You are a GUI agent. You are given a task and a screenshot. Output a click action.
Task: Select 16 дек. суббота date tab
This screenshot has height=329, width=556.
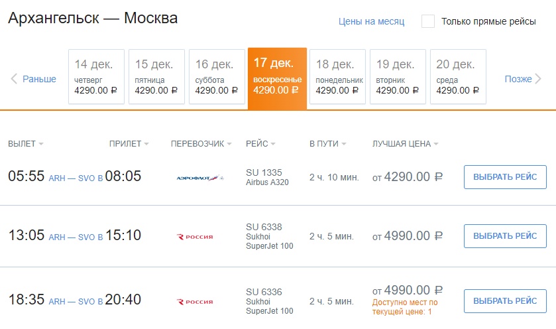pyautogui.click(x=217, y=76)
